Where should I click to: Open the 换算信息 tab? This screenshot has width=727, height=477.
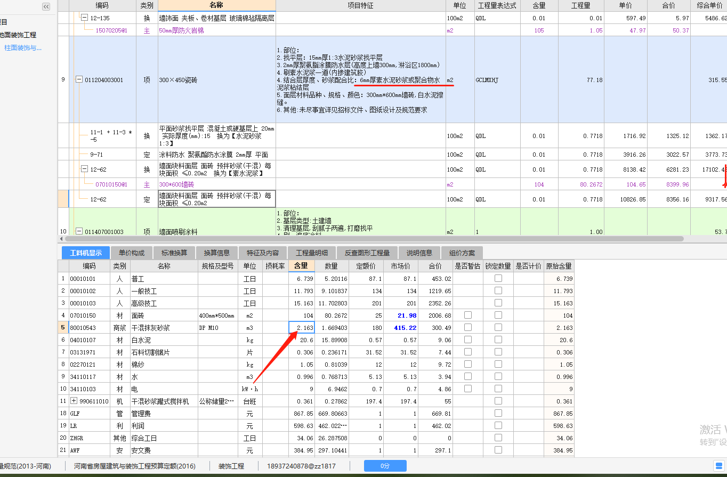tap(217, 253)
